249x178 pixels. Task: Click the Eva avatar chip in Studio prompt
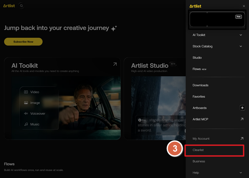tap(142, 120)
